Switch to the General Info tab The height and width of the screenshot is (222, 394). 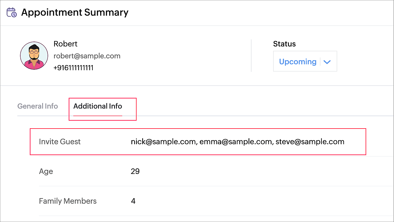38,106
